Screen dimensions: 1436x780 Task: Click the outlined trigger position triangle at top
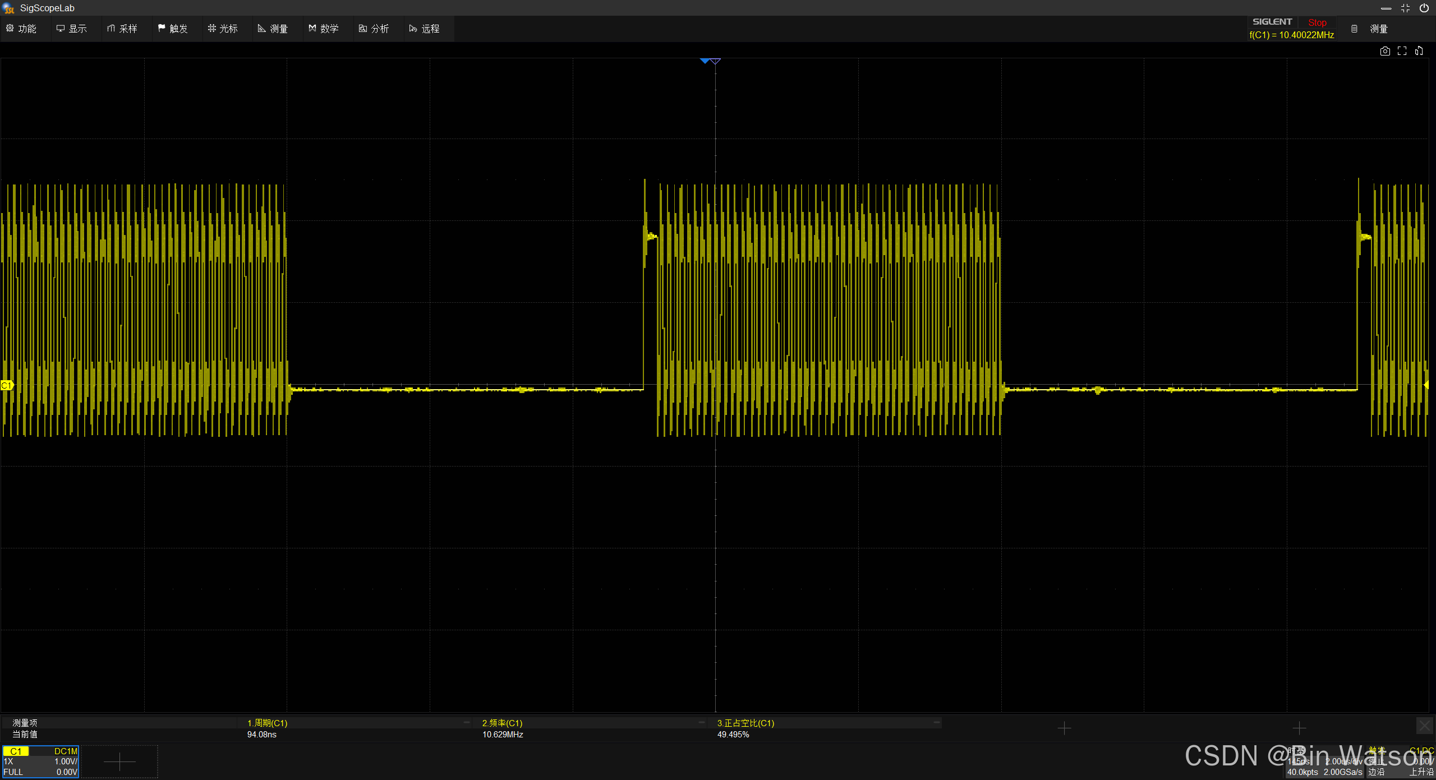pyautogui.click(x=715, y=61)
